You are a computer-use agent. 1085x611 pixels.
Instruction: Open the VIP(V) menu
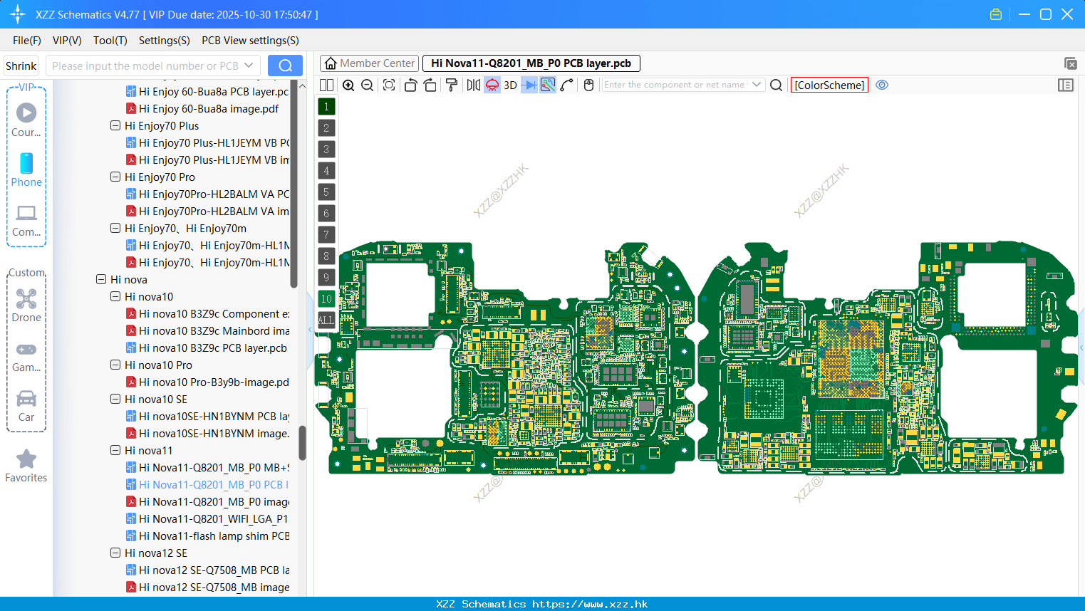pyautogui.click(x=67, y=41)
